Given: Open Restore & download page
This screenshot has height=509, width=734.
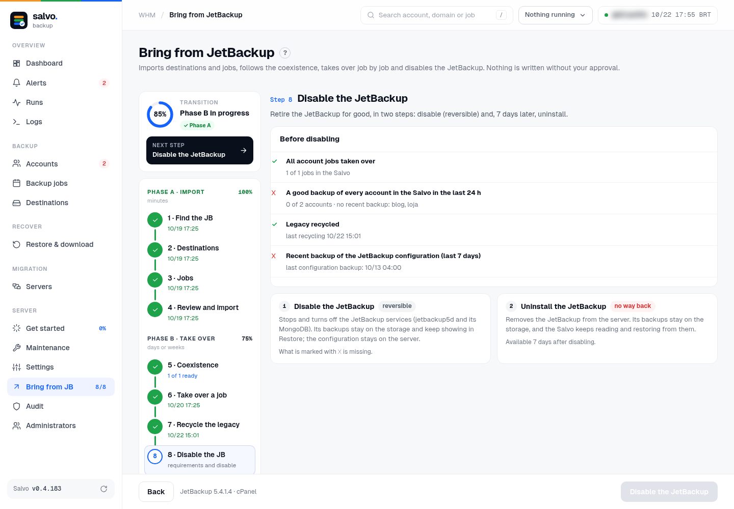Looking at the screenshot, I should coord(61,244).
